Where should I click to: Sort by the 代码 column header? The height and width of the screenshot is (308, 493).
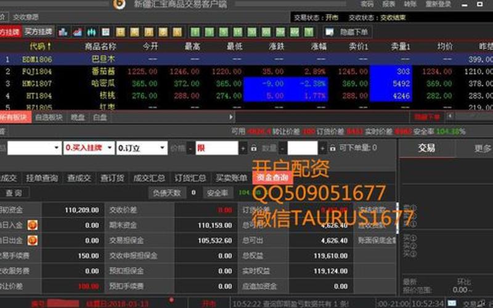coord(40,47)
